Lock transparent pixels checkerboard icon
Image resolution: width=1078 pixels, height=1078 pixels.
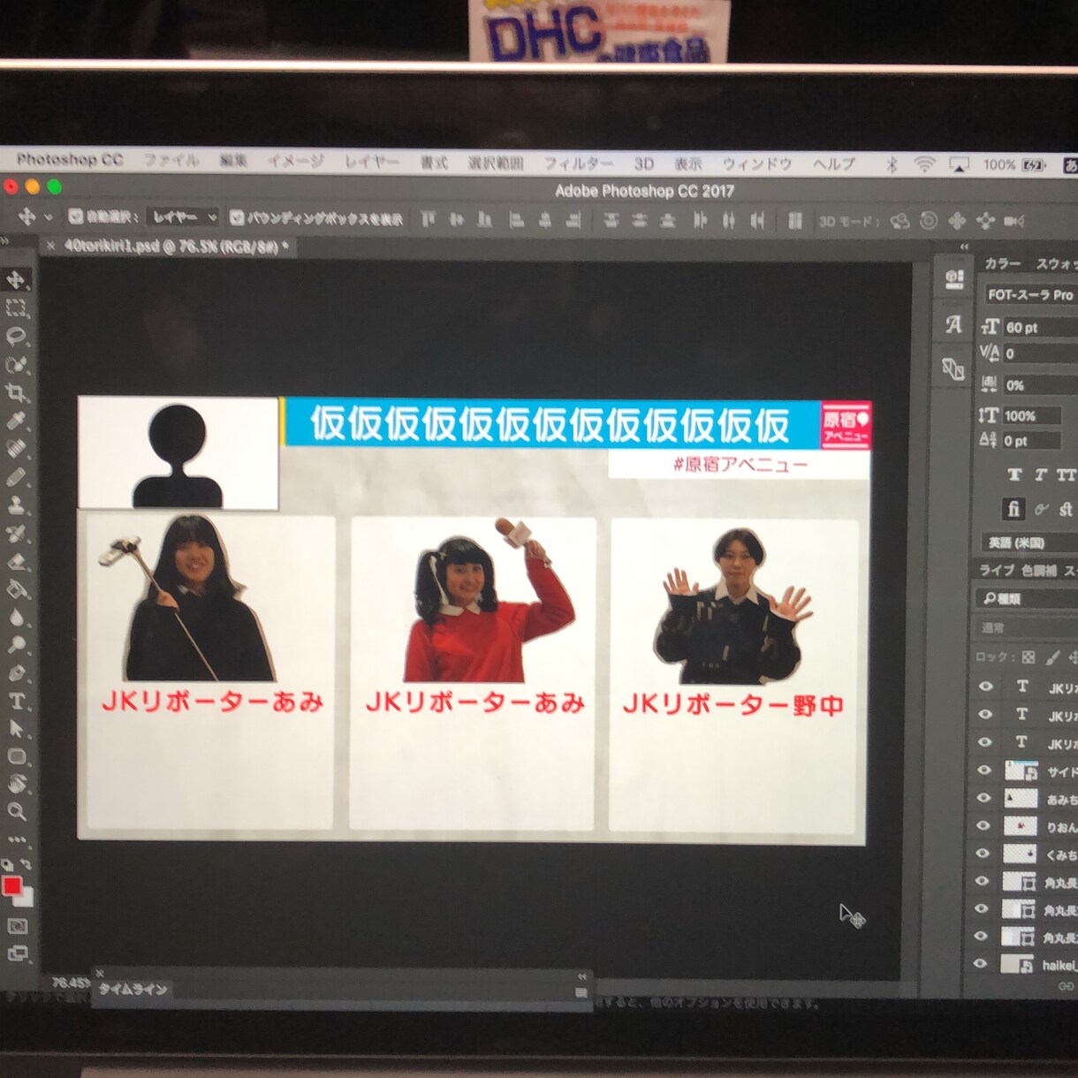[1029, 657]
